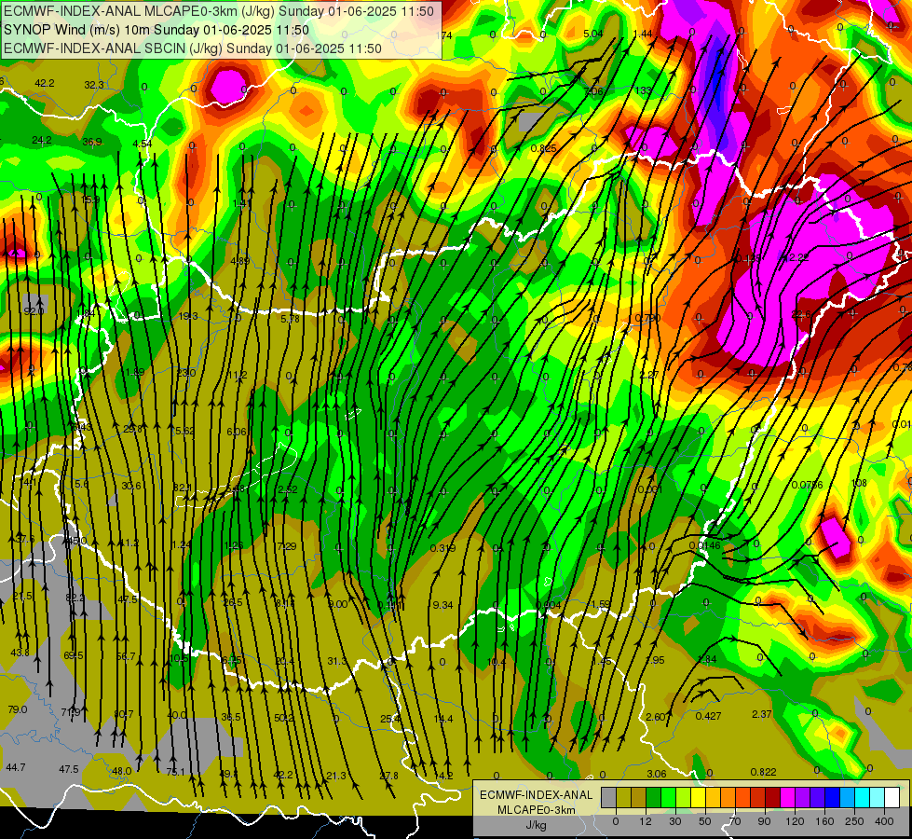Click the legend scale value 12
This screenshot has width=912, height=839.
point(646,821)
